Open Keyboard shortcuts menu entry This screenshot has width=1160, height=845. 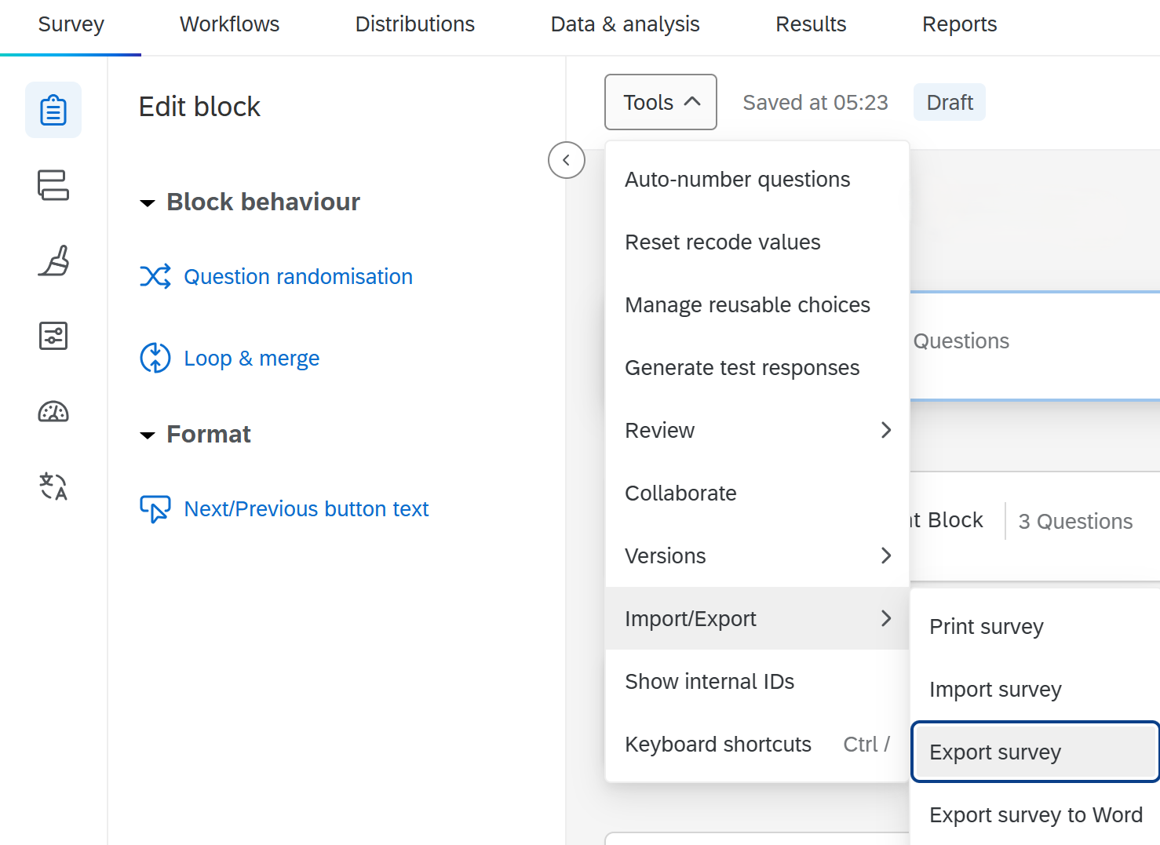[x=757, y=744]
